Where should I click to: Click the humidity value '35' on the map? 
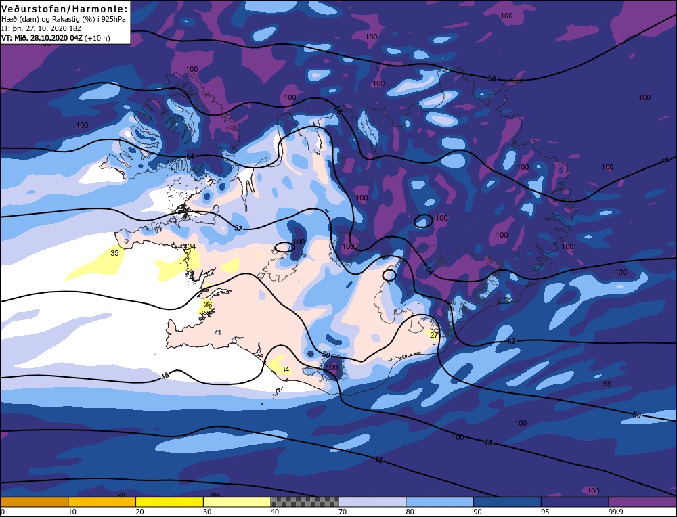click(114, 253)
